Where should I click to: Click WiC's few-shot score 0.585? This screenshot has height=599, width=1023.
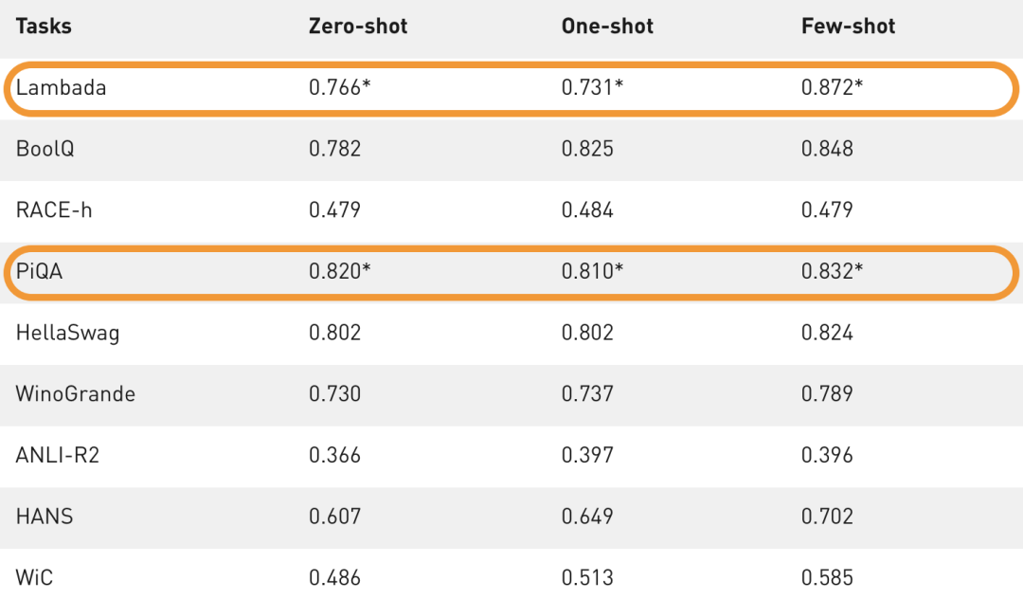827,577
